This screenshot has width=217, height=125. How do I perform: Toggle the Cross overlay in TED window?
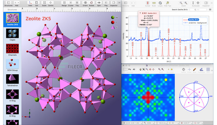click(189, 69)
